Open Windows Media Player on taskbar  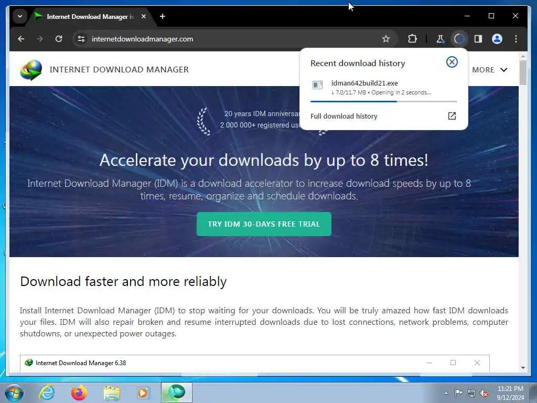click(x=143, y=393)
